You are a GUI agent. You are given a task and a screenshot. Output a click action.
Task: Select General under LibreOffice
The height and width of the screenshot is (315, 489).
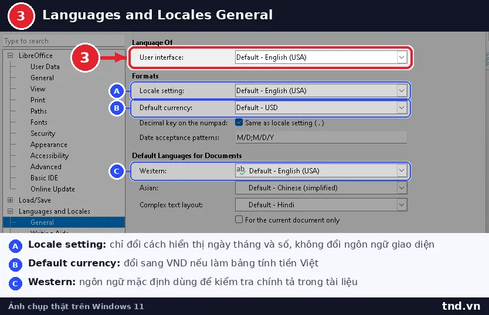tap(42, 78)
